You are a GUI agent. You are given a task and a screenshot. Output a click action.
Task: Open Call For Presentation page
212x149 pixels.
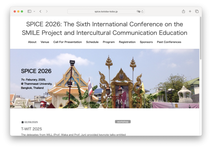(x=68, y=42)
